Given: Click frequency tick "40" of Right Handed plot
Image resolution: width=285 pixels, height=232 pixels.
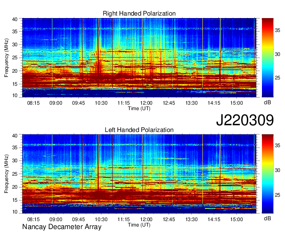Looking at the screenshot, I should pos(15,19).
